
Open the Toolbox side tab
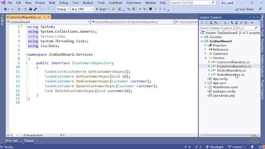tap(2, 20)
